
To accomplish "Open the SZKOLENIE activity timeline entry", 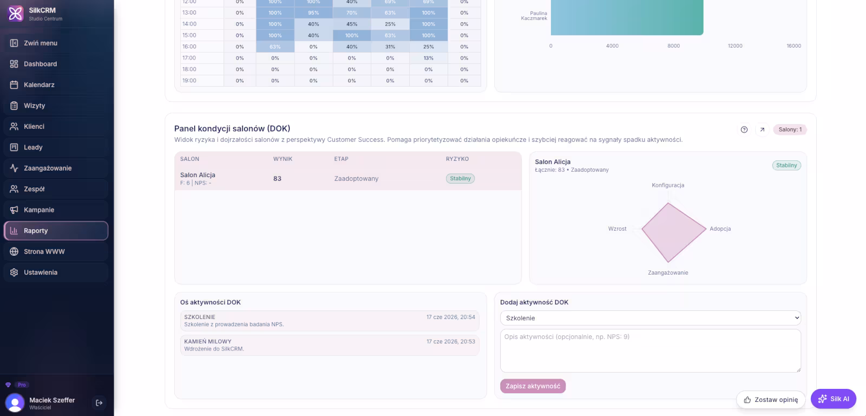I will (x=330, y=321).
